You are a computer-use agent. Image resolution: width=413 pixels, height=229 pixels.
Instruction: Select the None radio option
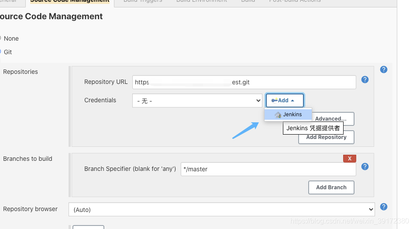(0, 38)
